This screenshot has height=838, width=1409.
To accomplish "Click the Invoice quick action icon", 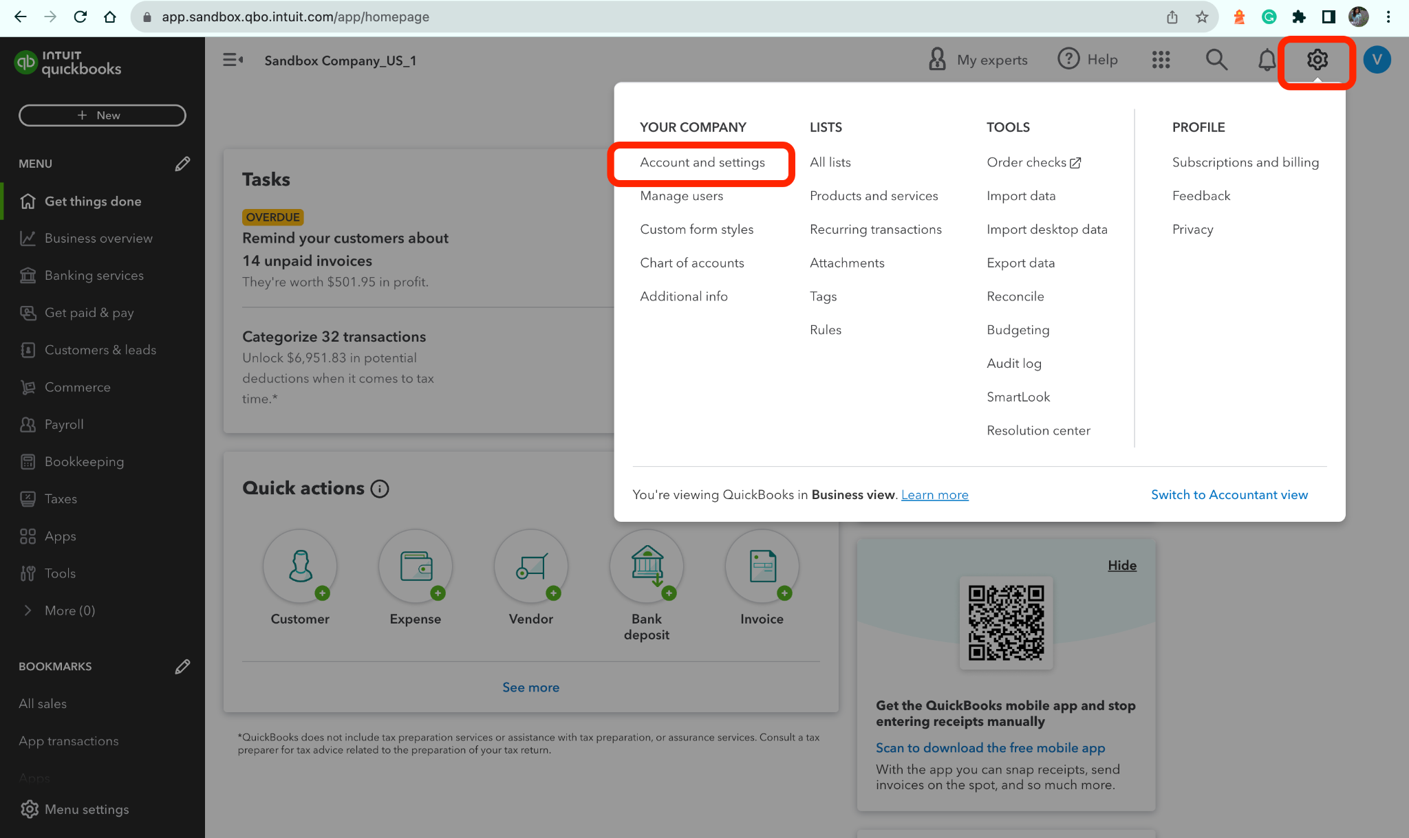I will (762, 566).
